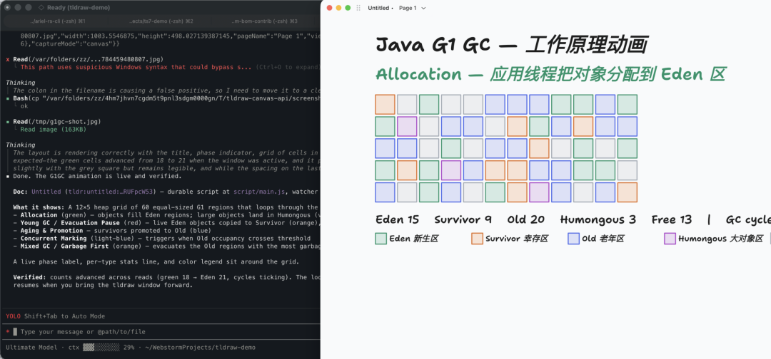Image resolution: width=771 pixels, height=359 pixels.
Task: Click the 'Survivor 幸存区' legend label
Action: (x=517, y=239)
